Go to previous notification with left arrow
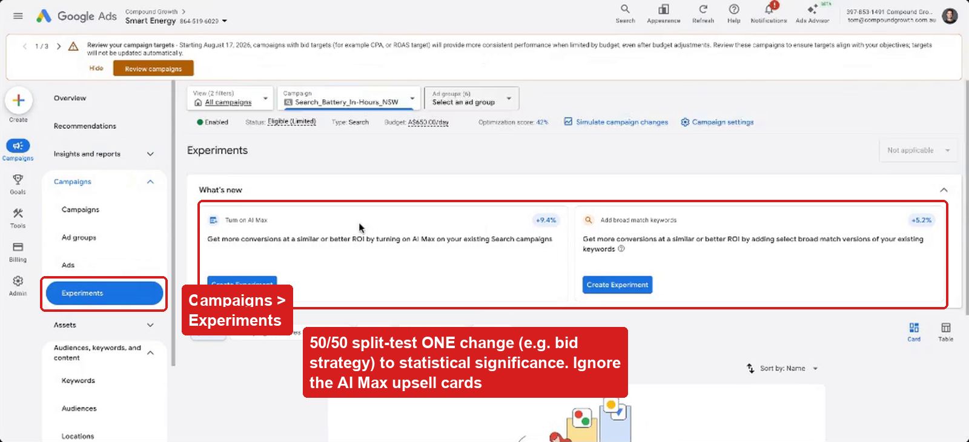This screenshot has height=442, width=969. pyautogui.click(x=25, y=46)
